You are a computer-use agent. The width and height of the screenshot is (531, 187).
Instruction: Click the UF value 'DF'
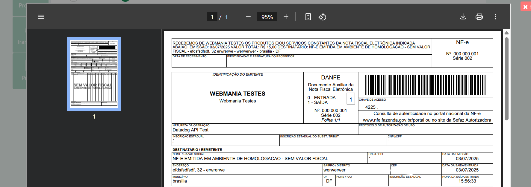click(329, 181)
